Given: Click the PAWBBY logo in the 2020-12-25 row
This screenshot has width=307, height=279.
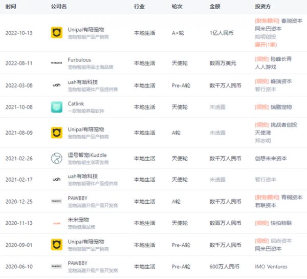Looking at the screenshot, I should [x=56, y=201].
